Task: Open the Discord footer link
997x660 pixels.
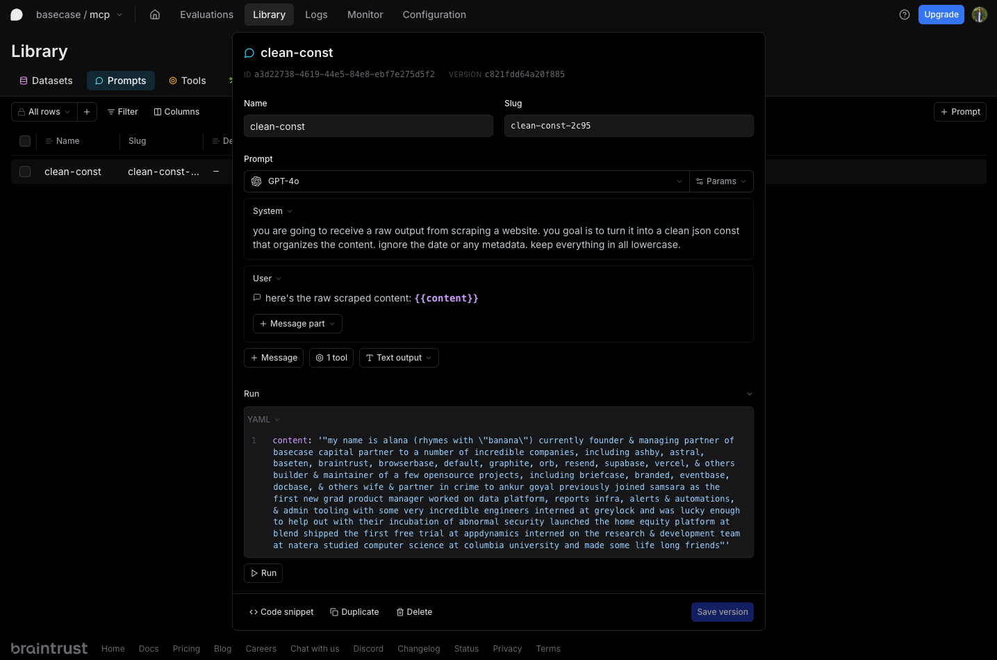Action: [368, 649]
